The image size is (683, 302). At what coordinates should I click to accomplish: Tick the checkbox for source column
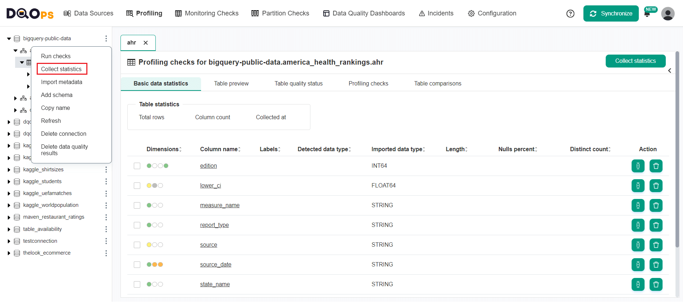coord(137,245)
